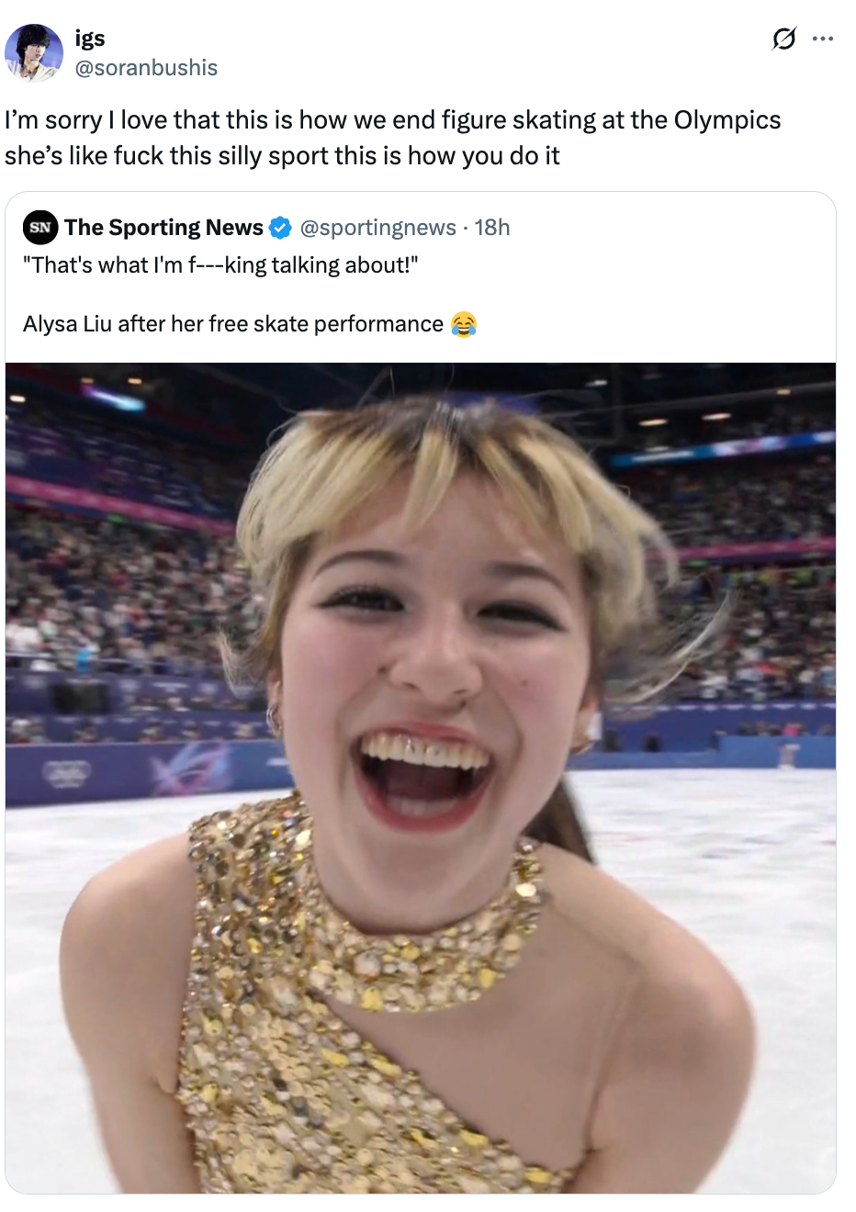Click the 18h timestamp
The image size is (856, 1212).
492,228
